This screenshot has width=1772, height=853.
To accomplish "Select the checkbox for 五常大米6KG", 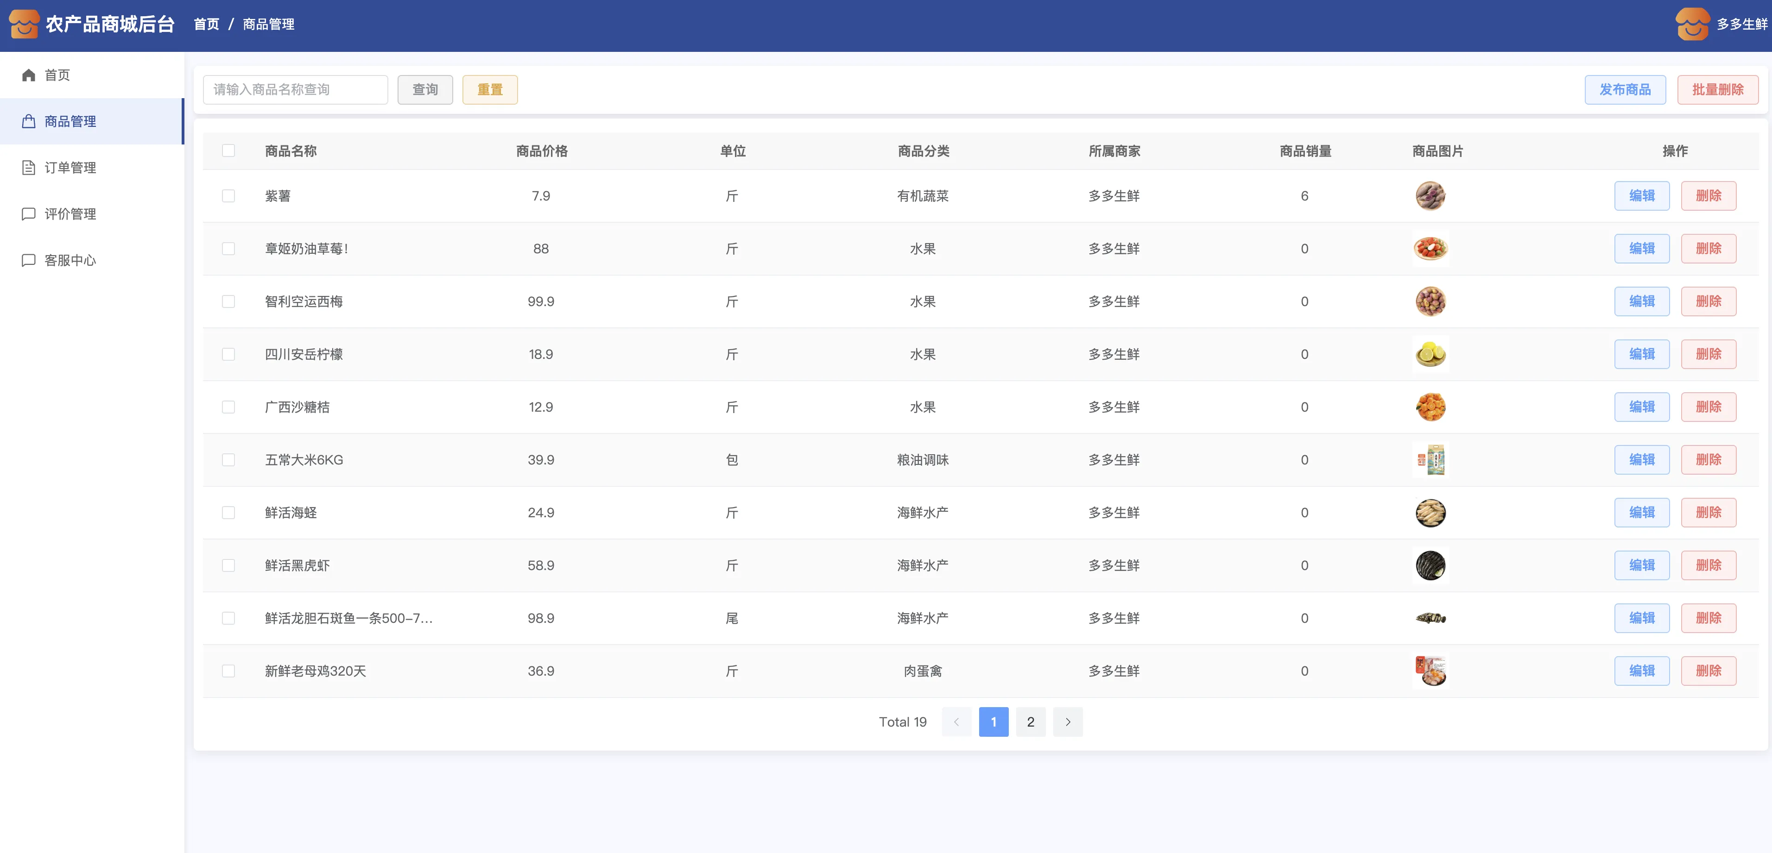I will 228,460.
